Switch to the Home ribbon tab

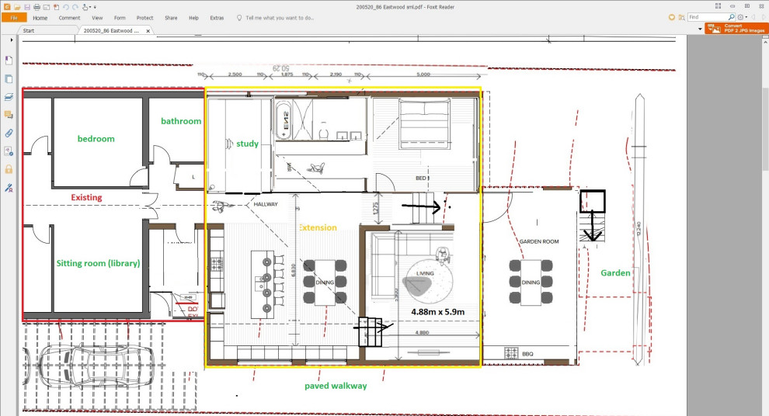click(x=40, y=18)
